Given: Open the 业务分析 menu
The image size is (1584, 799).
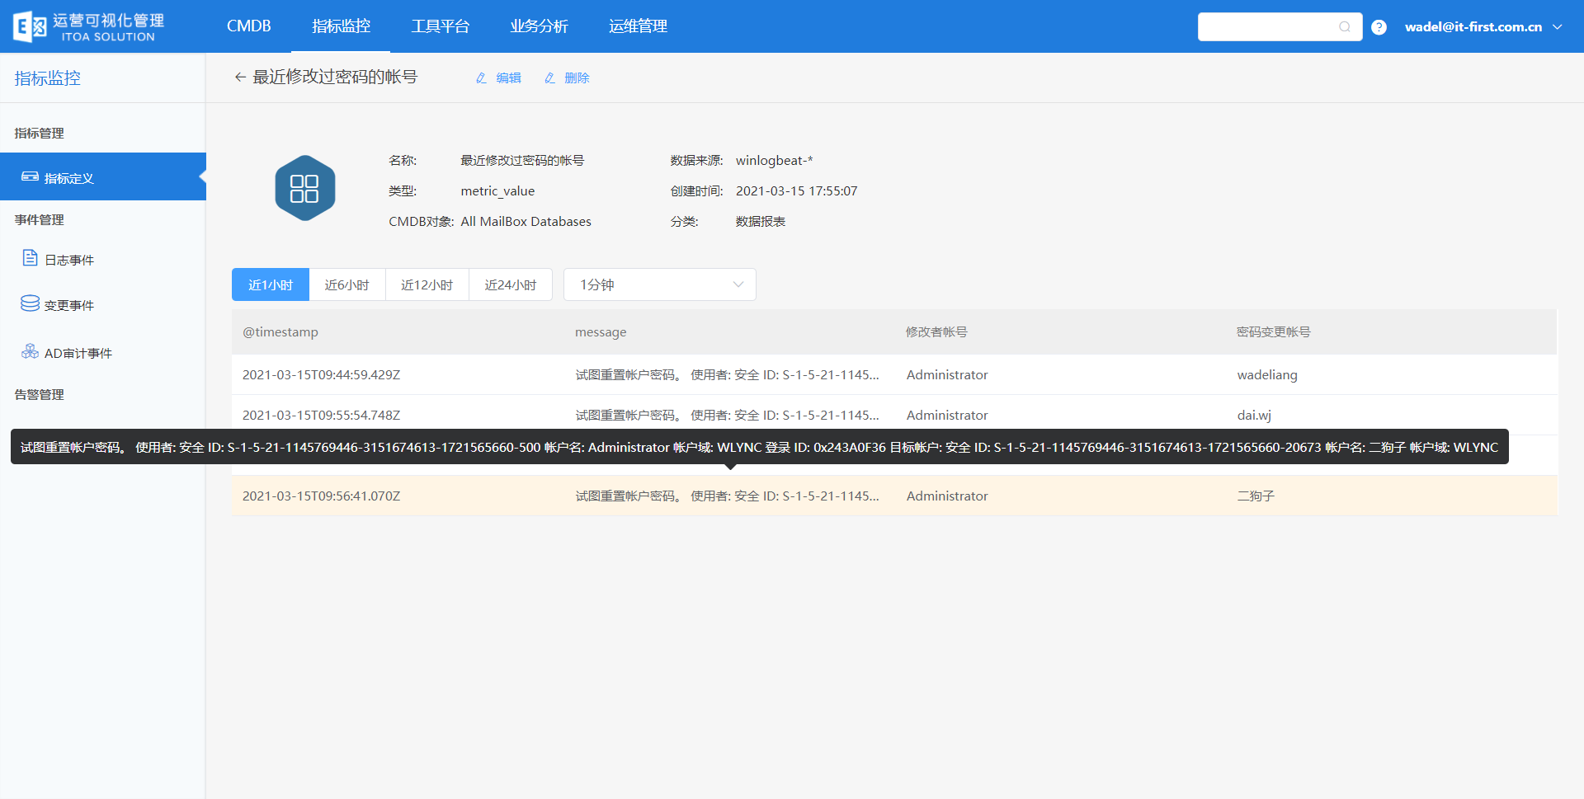Looking at the screenshot, I should (540, 26).
